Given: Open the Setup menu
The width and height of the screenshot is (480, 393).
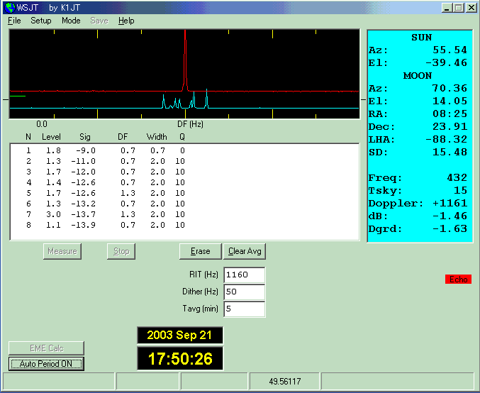Looking at the screenshot, I should pyautogui.click(x=40, y=21).
